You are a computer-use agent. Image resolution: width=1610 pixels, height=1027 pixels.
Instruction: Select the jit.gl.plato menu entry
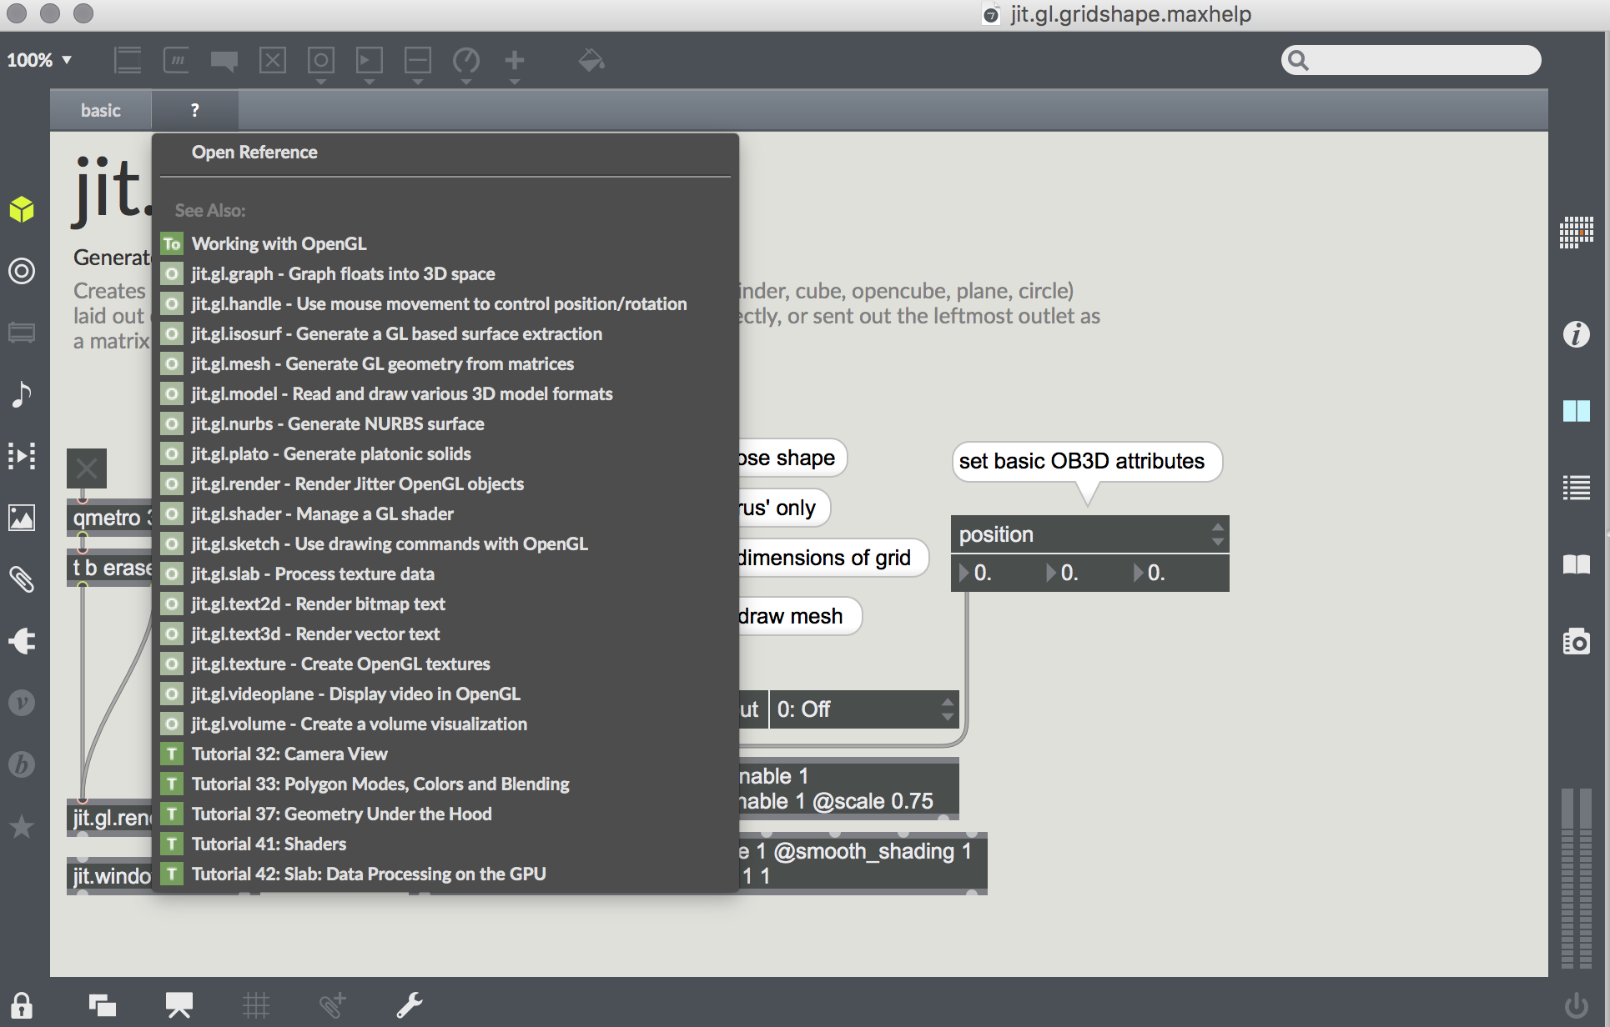pos(445,453)
